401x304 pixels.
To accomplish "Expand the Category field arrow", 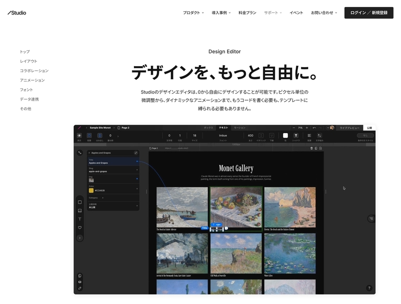I will coord(103,198).
